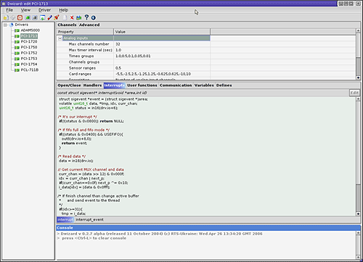This screenshot has height=262, width=363.
Task: Click the blue info toolbar icon
Action: [x=94, y=17]
